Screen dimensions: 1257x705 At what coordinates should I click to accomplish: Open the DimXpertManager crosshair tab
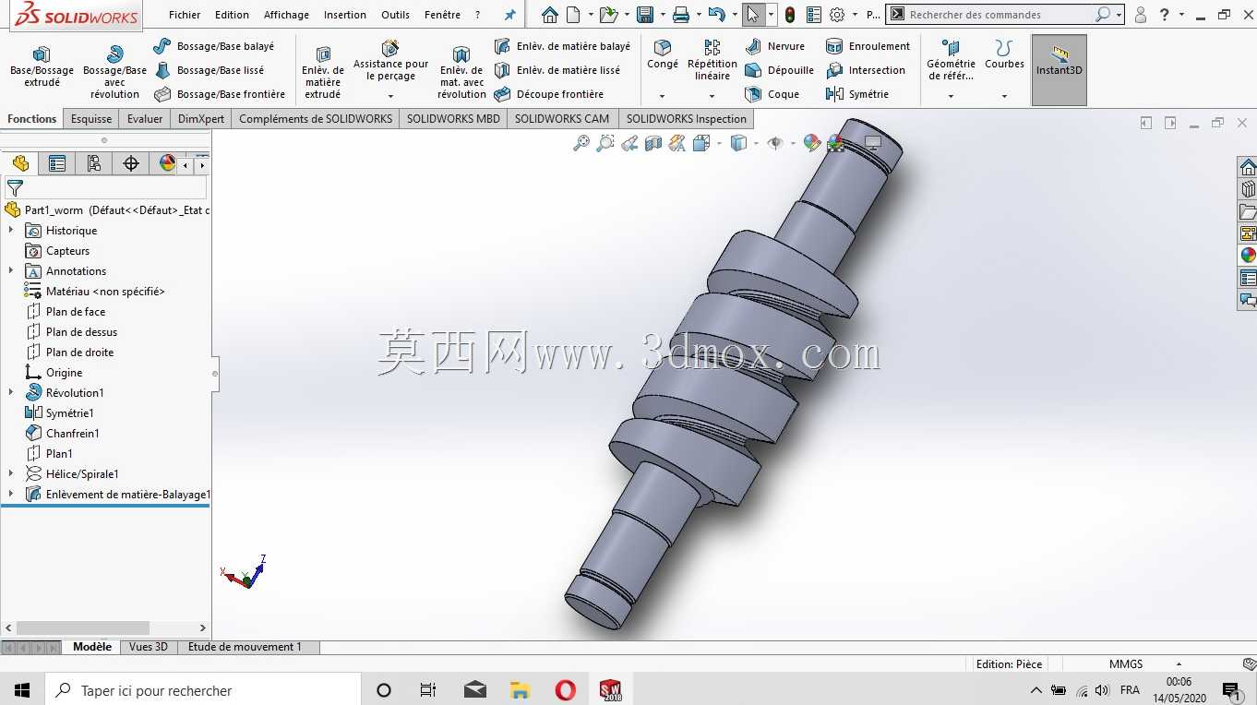click(x=131, y=163)
